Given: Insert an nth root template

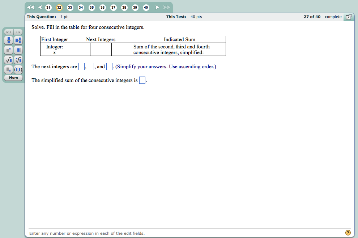Looking at the screenshot, I should coord(18,60).
